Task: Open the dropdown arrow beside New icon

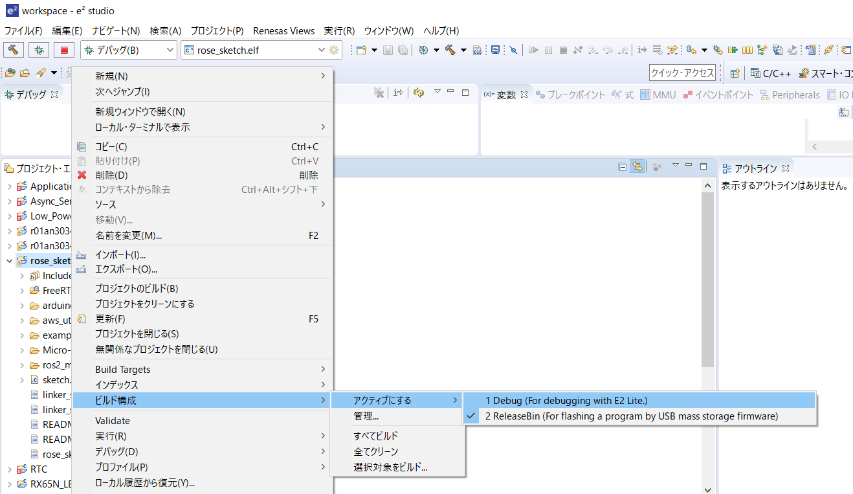Action: 373,50
